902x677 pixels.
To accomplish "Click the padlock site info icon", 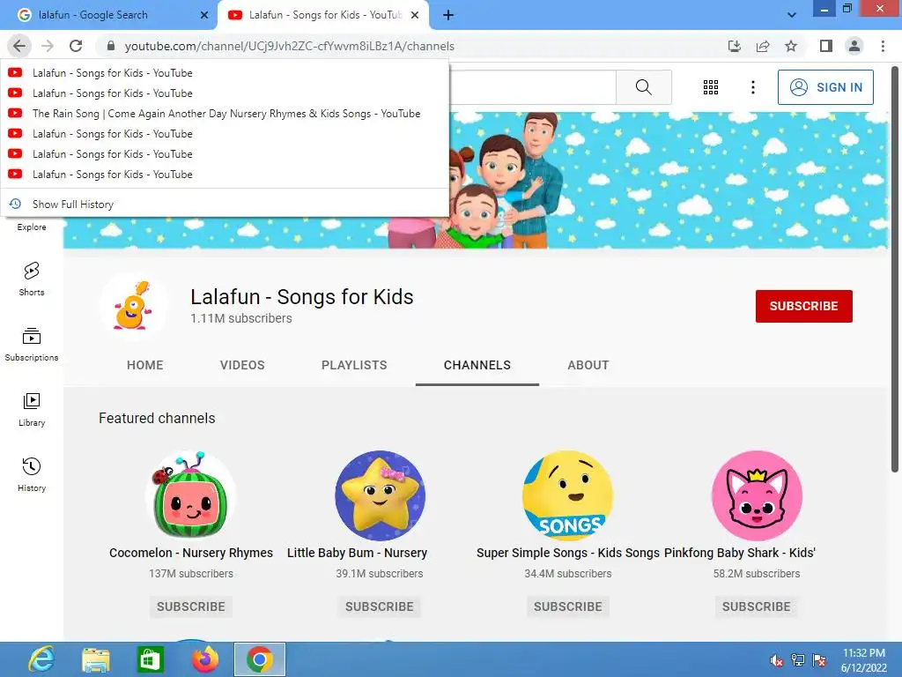I will coord(111,46).
